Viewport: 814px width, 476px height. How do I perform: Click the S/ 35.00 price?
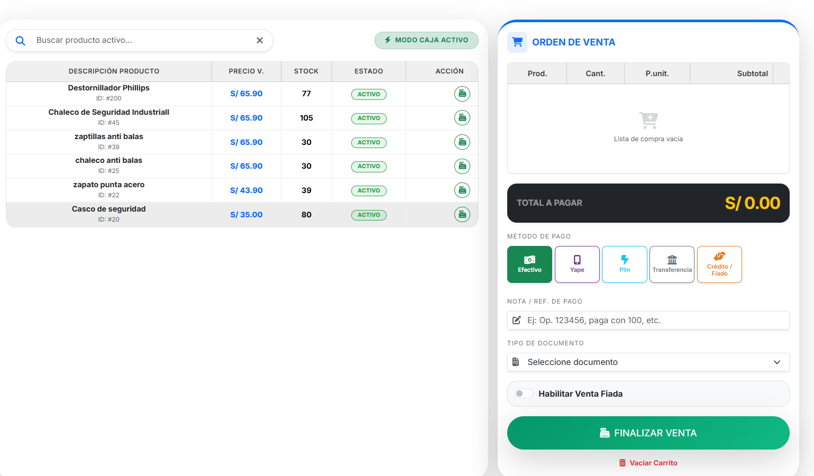click(246, 215)
